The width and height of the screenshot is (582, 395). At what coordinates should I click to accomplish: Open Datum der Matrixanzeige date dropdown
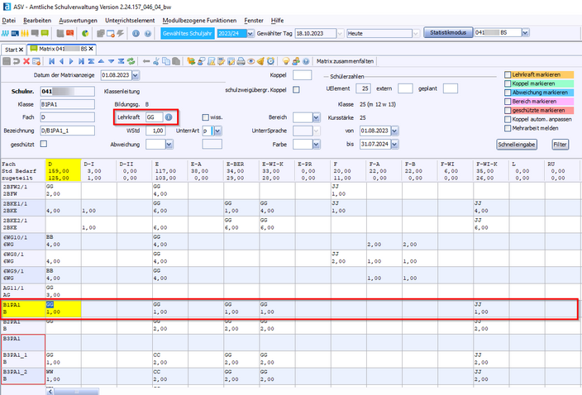pos(136,75)
